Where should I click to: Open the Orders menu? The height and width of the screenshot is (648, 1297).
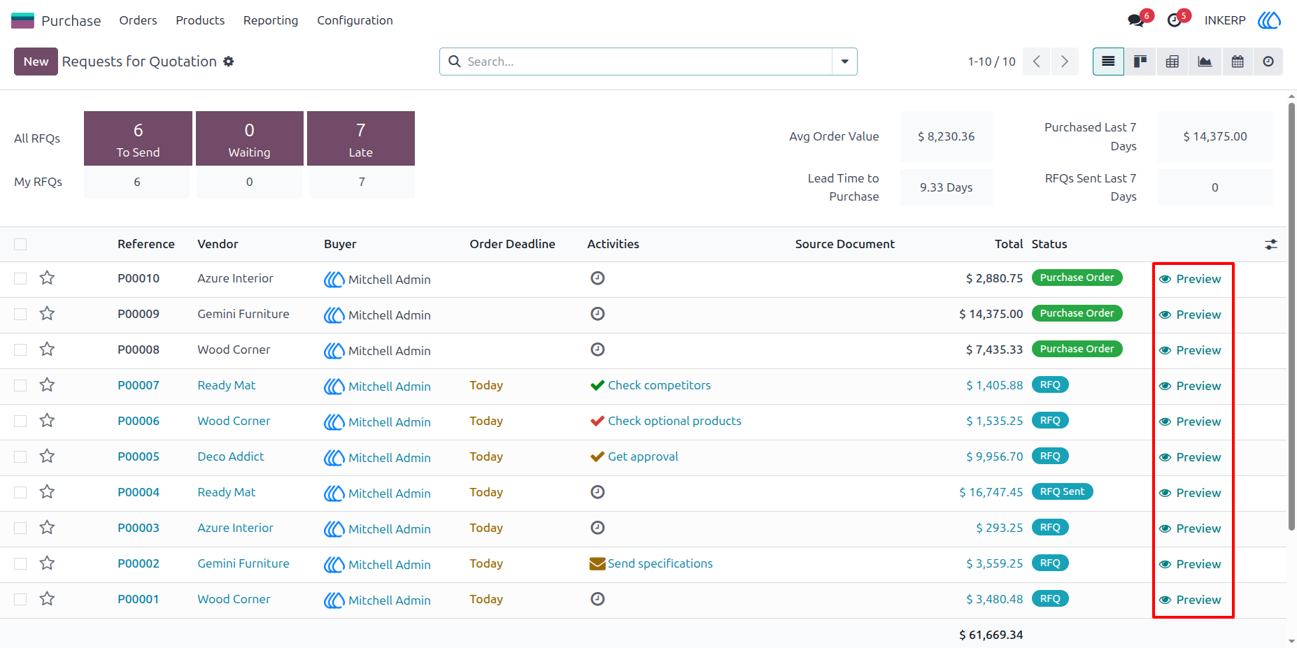(x=138, y=20)
